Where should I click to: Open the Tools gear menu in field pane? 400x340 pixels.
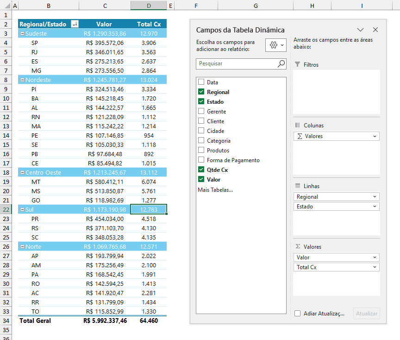(276, 45)
